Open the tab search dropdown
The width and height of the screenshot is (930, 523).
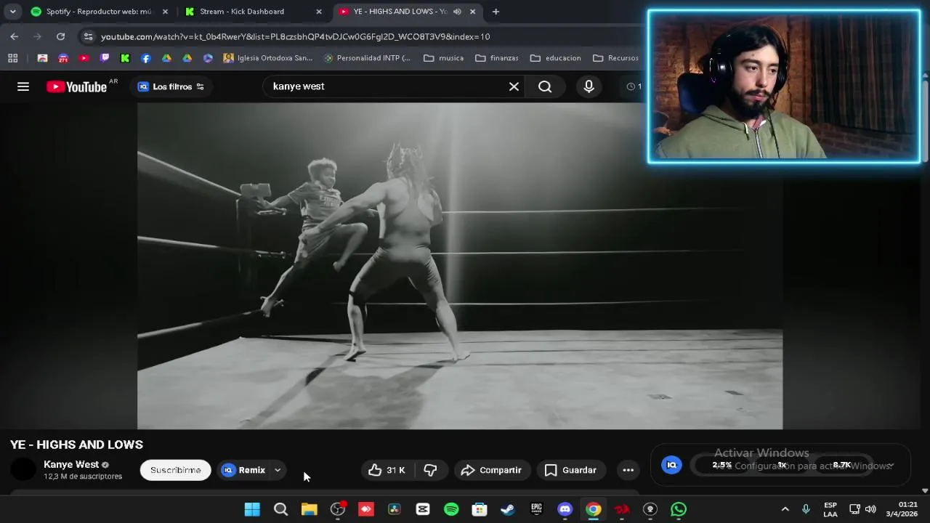12,12
